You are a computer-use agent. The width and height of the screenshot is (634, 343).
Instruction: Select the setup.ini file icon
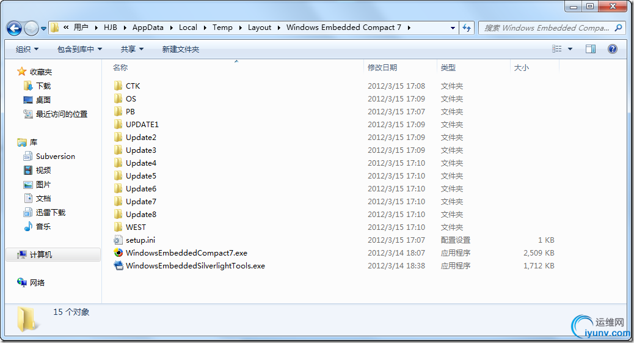(118, 240)
